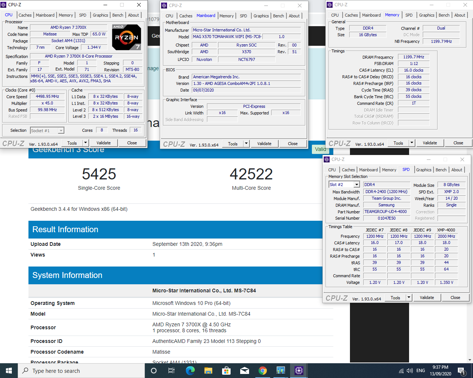
Task: Click the multi-core score 42522
Action: (251, 174)
